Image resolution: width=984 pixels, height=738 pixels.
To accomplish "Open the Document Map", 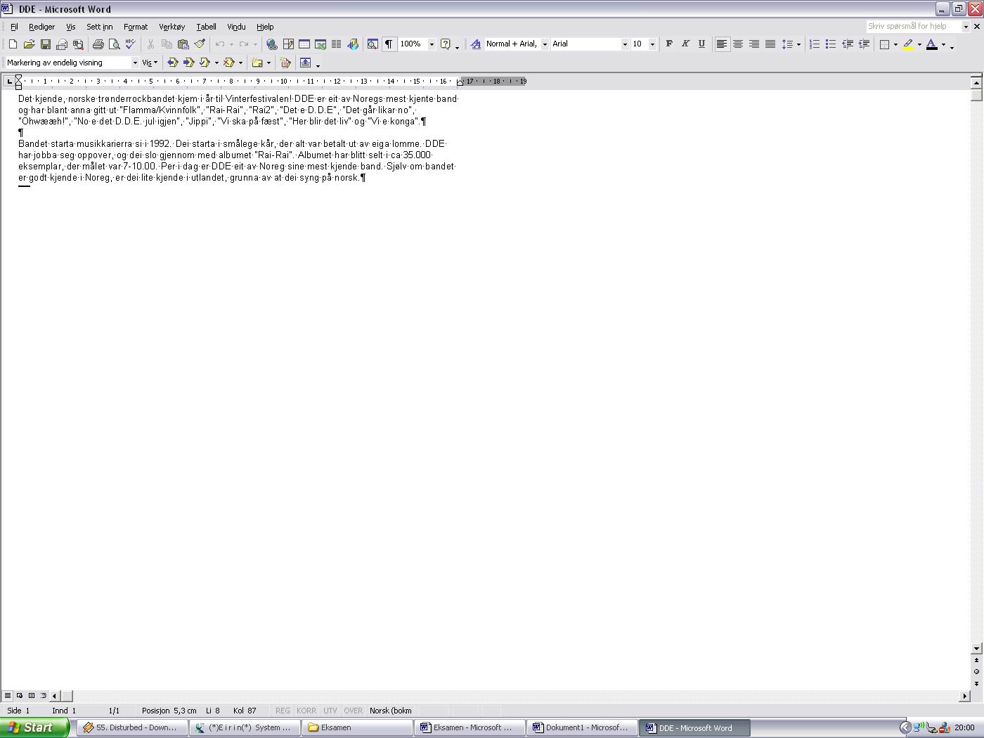I will coord(373,44).
